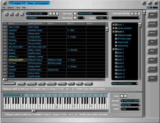Open the Banks and Instruments dropdown
The image size is (160, 123).
125,84
